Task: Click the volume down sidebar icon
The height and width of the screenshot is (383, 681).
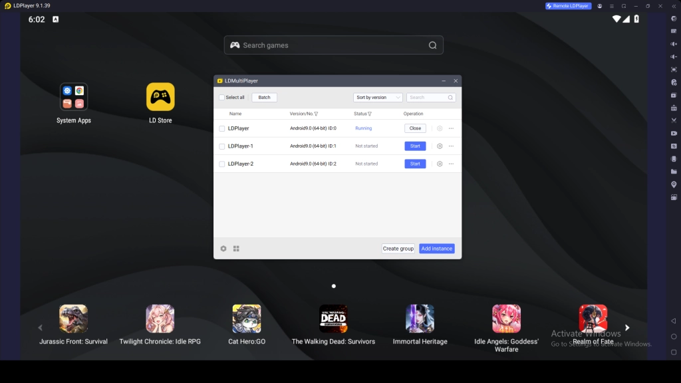Action: pos(674,57)
